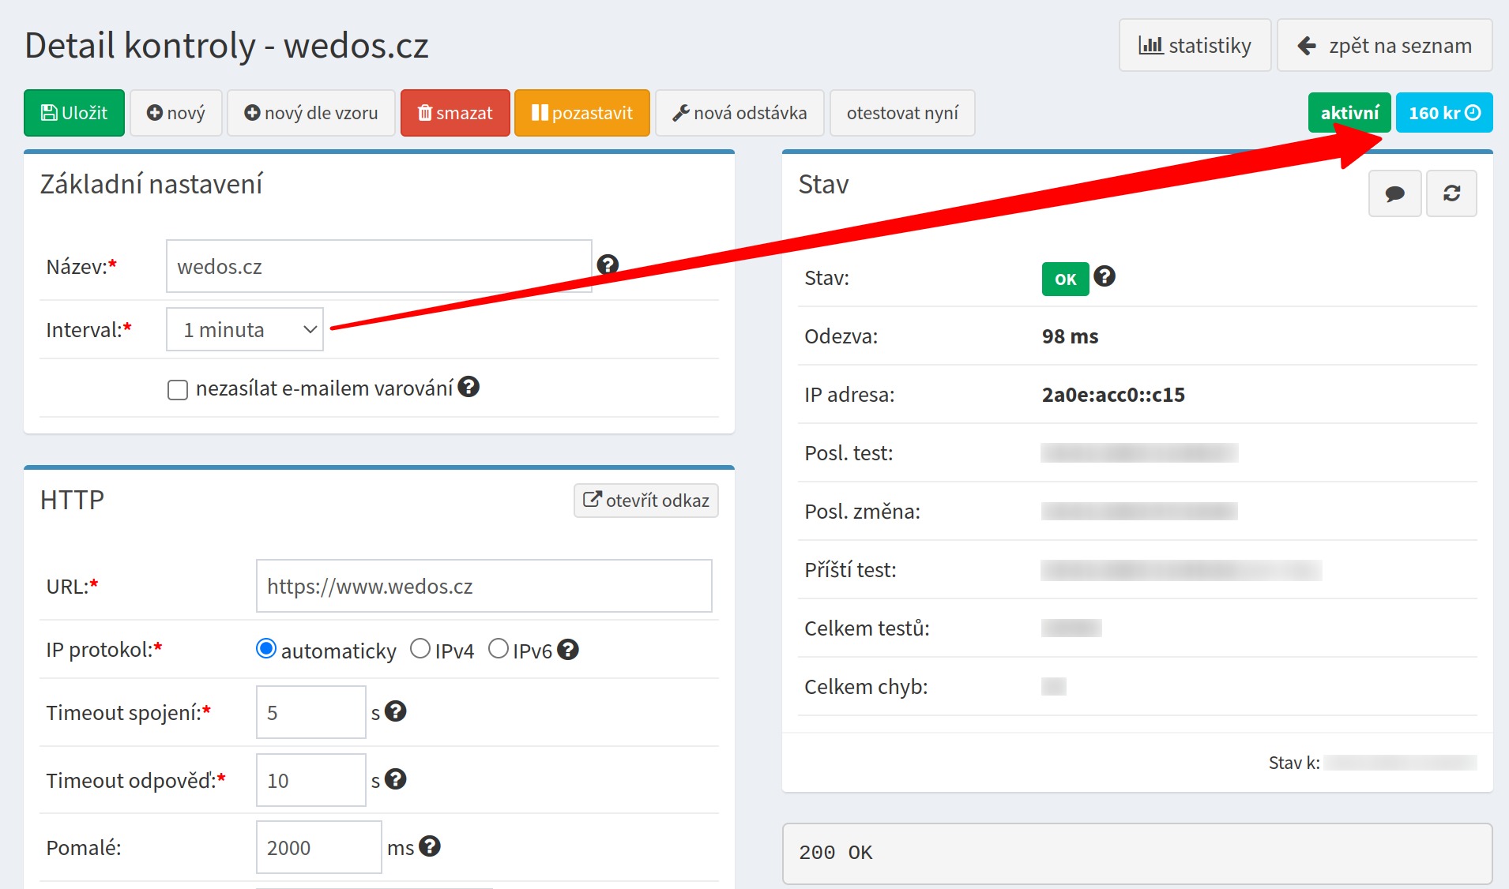Click help icon beside Pomalé field
This screenshot has height=889, width=1509.
tap(430, 846)
